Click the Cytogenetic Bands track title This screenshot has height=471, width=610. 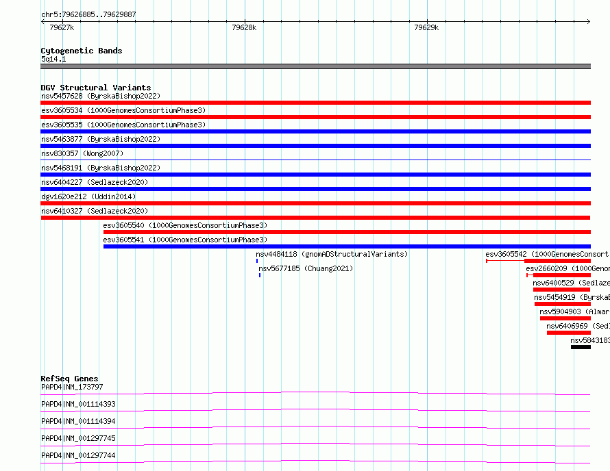click(x=82, y=51)
